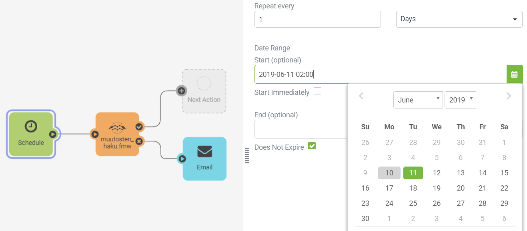Image resolution: width=527 pixels, height=231 pixels.
Task: Go to previous month in calendar
Action: (361, 96)
